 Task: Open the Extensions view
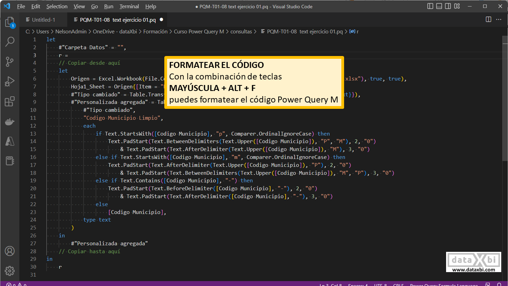10,102
